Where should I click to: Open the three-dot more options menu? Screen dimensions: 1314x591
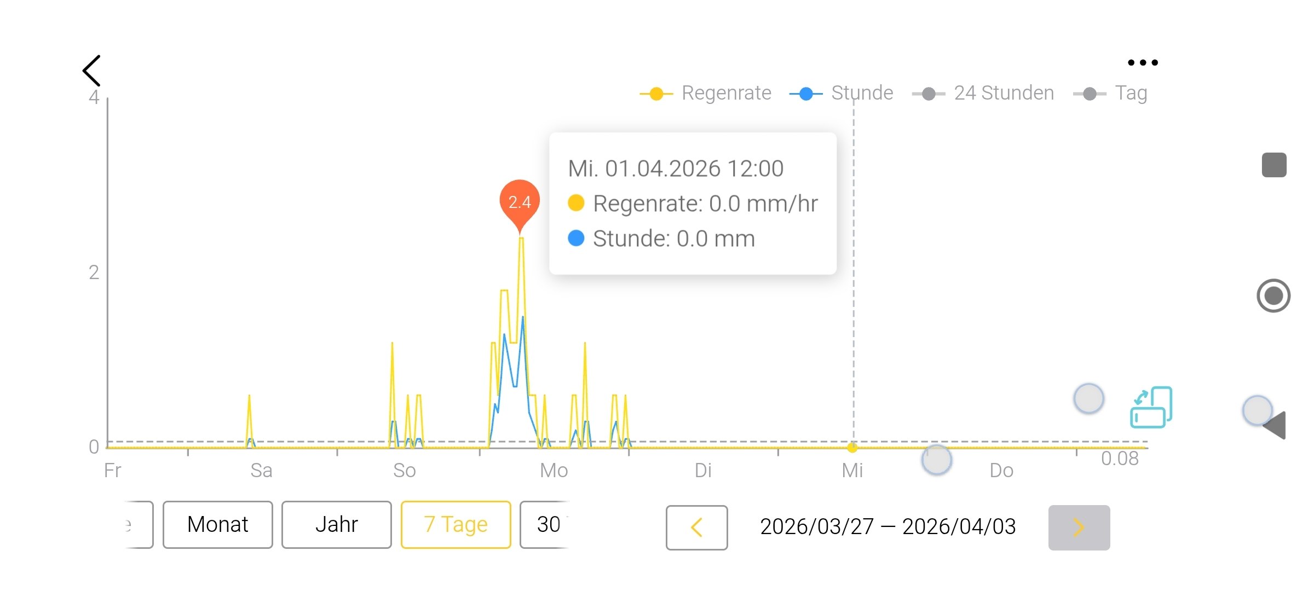point(1143,62)
